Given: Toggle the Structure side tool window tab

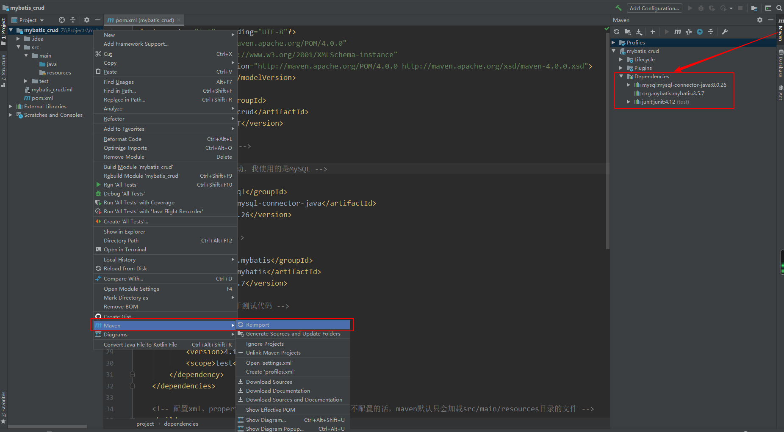Looking at the screenshot, I should click(3, 71).
